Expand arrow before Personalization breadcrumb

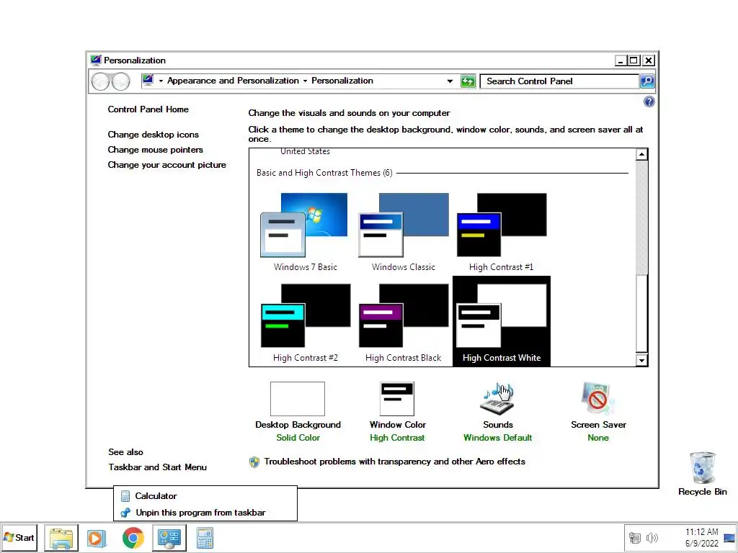tap(305, 81)
